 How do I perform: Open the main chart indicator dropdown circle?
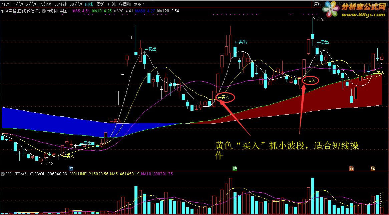[44, 11]
